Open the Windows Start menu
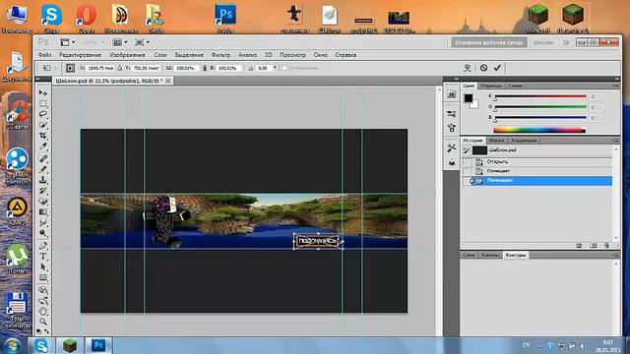630x354 pixels. [12, 345]
